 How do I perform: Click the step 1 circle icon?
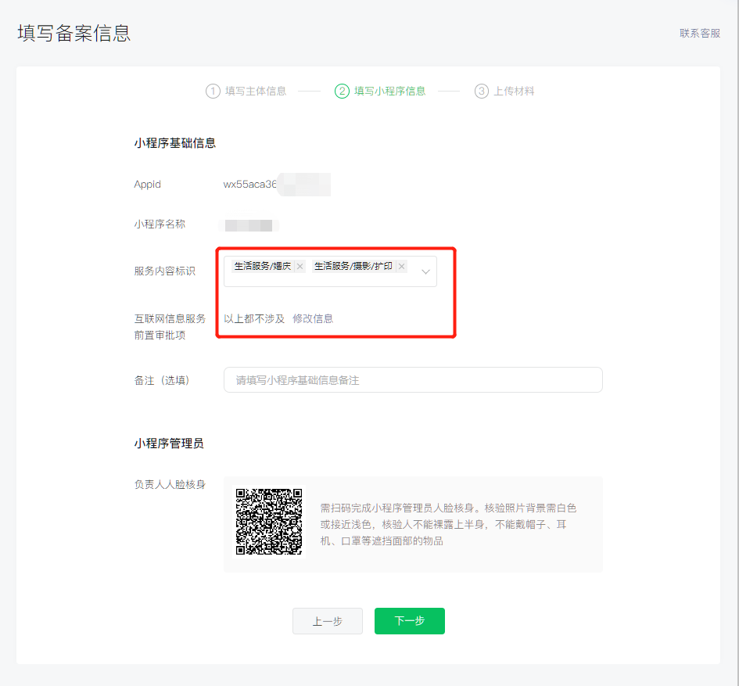pos(213,91)
